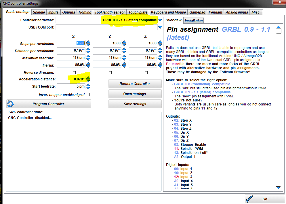Follow the blue GRBL 0.9 - 1.1 (latest) compatible link
This screenshot has height=204, width=286.
(202, 92)
